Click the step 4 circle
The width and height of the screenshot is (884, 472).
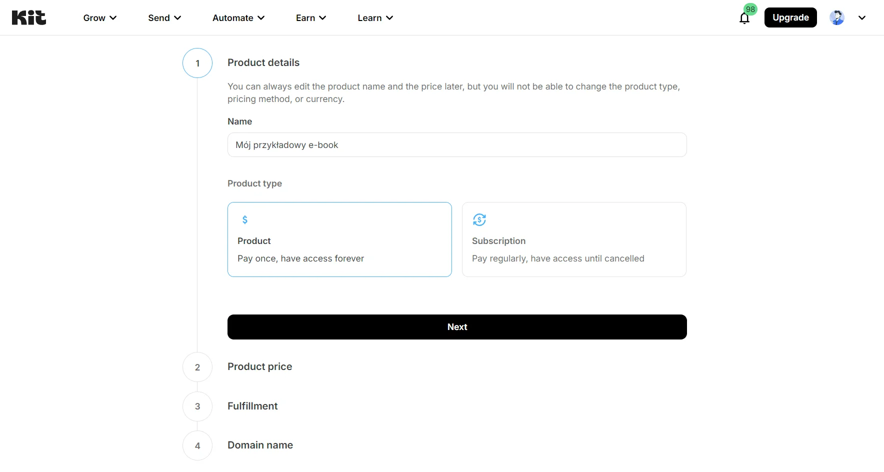197,445
